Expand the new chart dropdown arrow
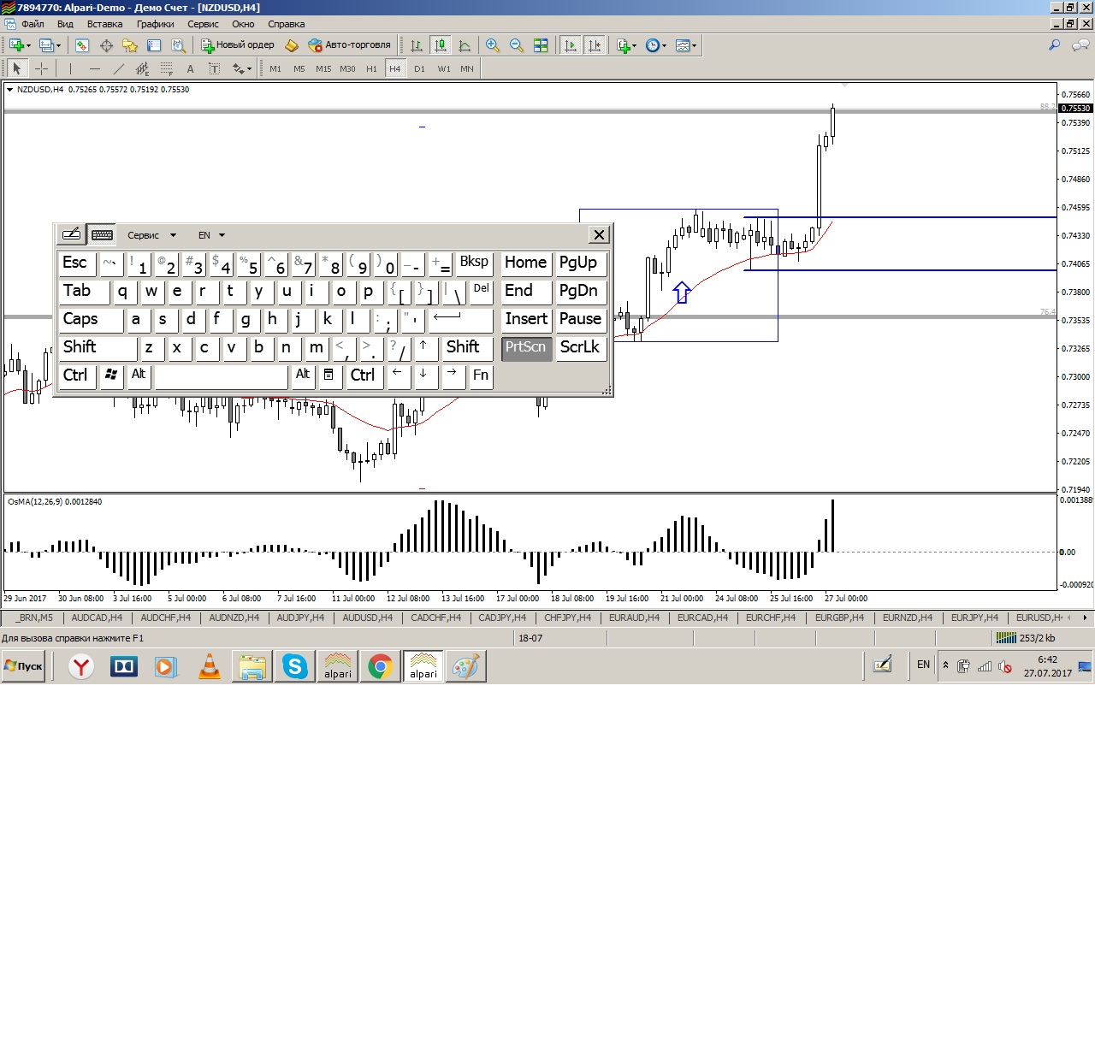 28,45
